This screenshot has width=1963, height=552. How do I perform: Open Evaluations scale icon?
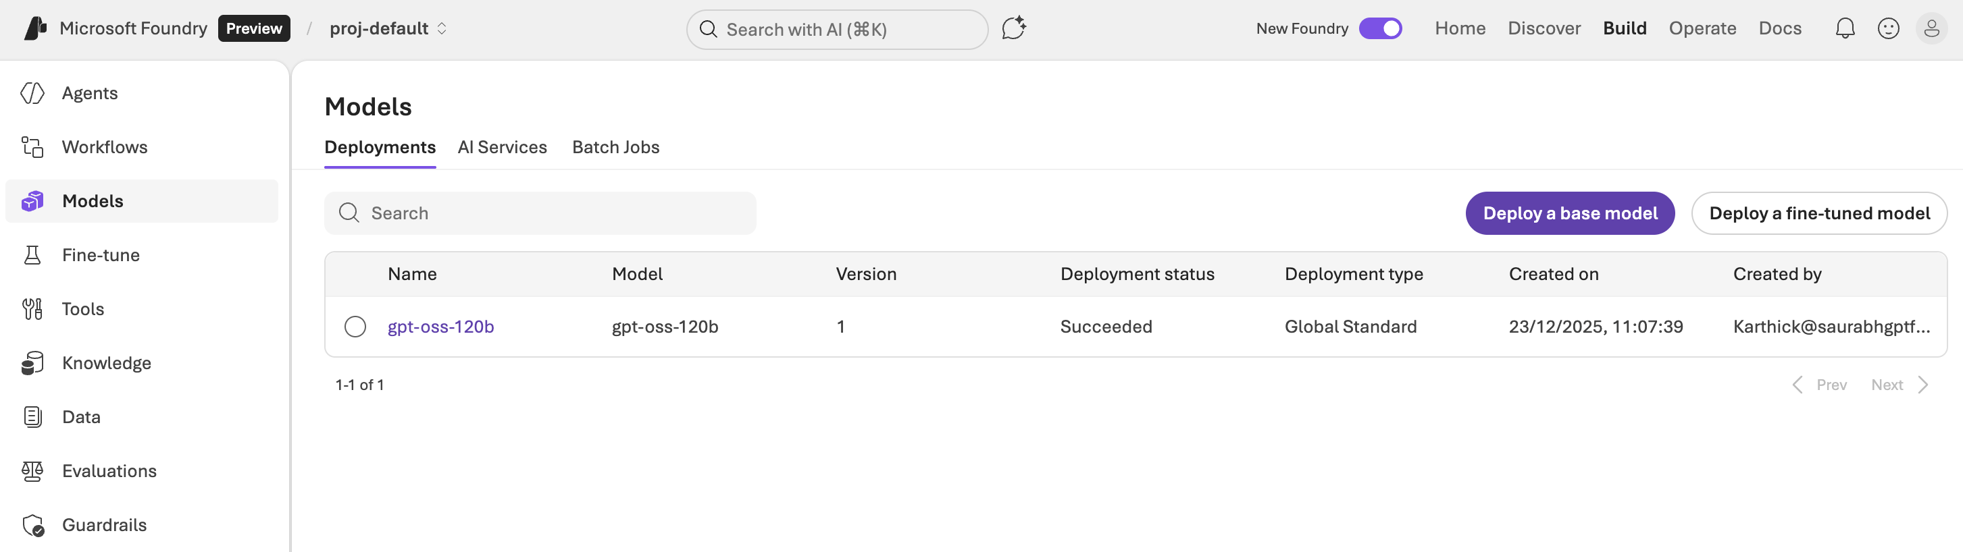click(x=32, y=471)
